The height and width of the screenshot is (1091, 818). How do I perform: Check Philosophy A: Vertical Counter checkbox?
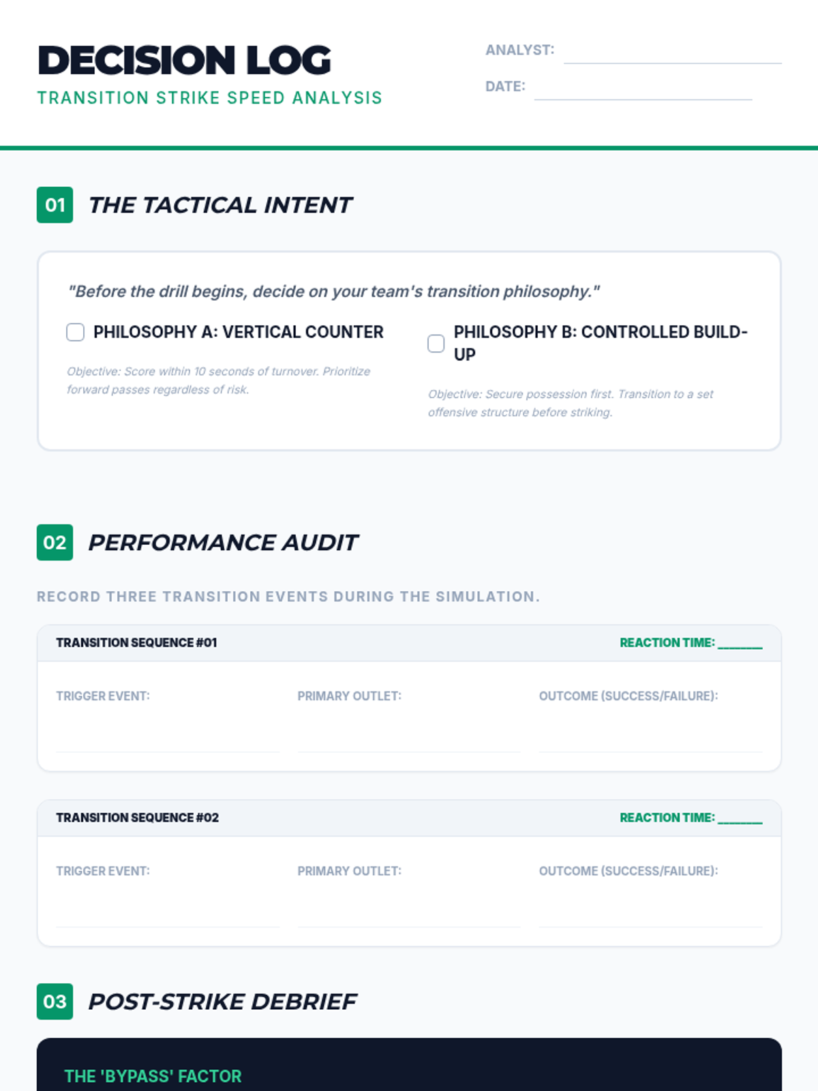75,332
